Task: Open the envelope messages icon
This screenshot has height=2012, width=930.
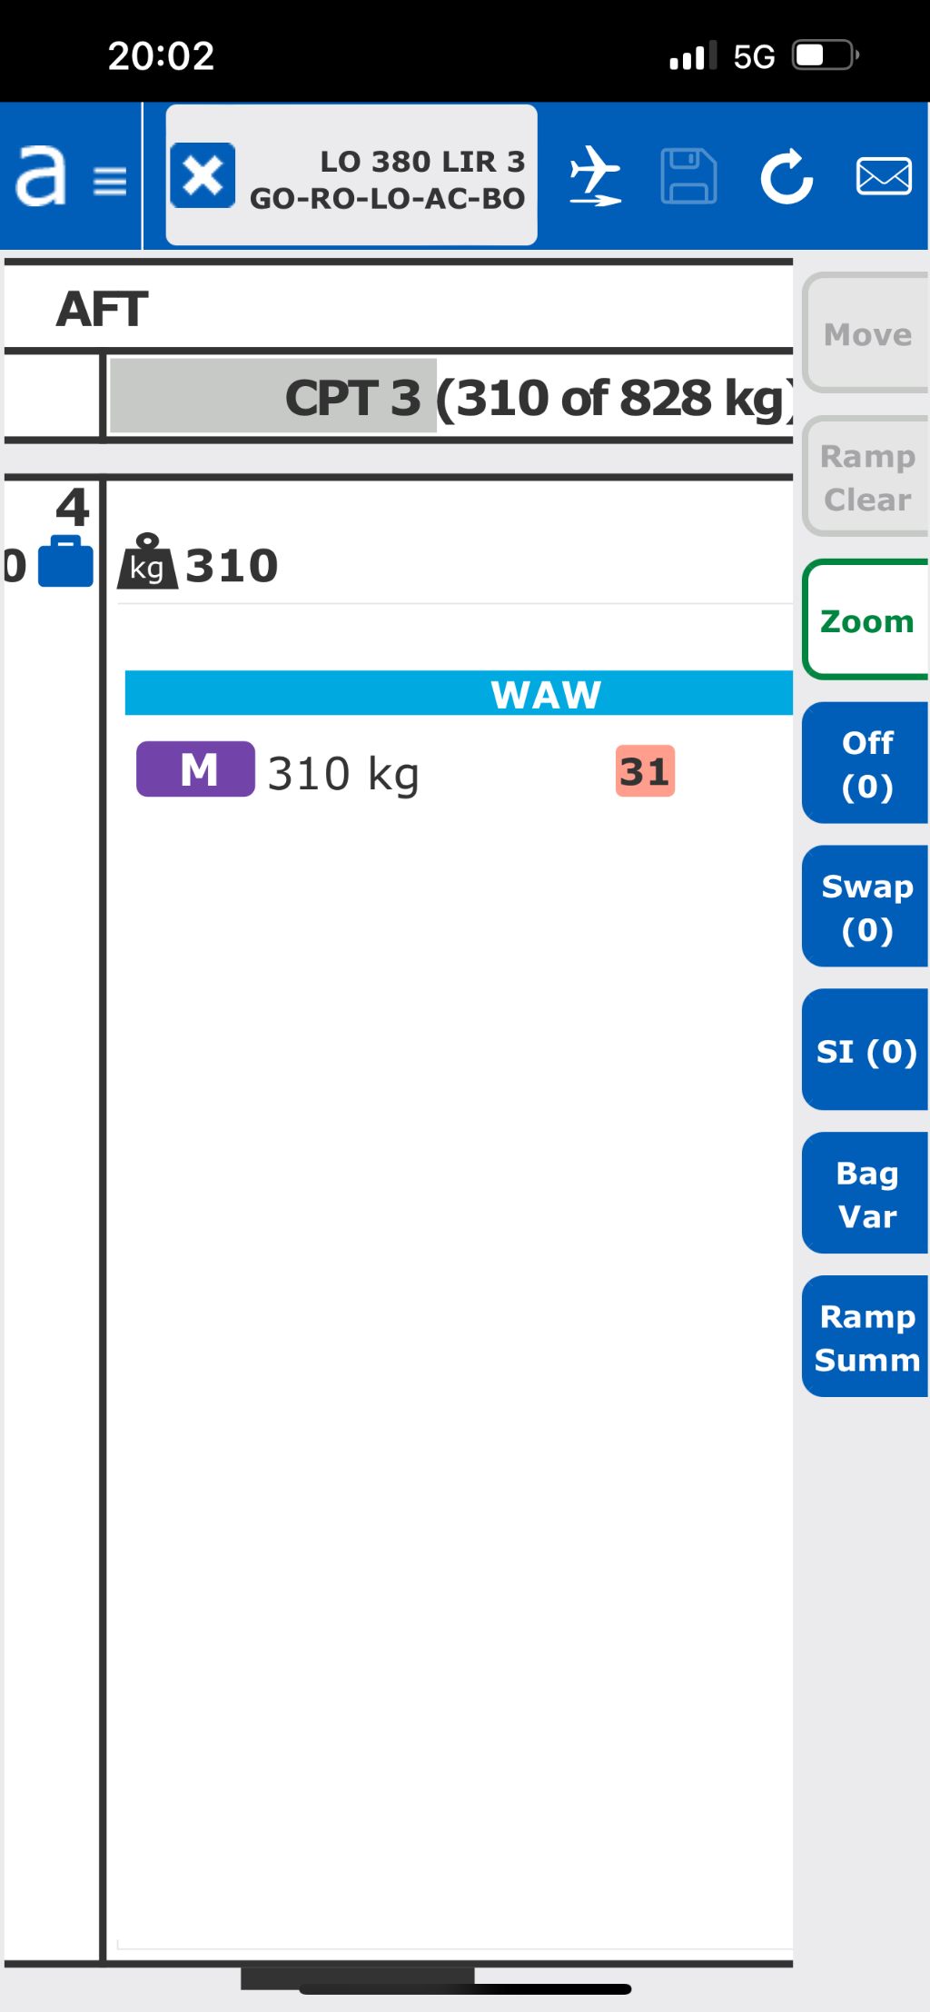Action: pyautogui.click(x=884, y=176)
